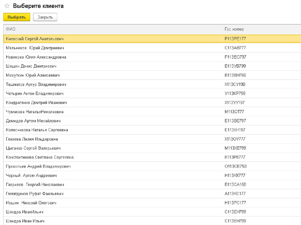
Task: Select client Четырин Антон Владимирович
Action: pyautogui.click(x=35, y=94)
